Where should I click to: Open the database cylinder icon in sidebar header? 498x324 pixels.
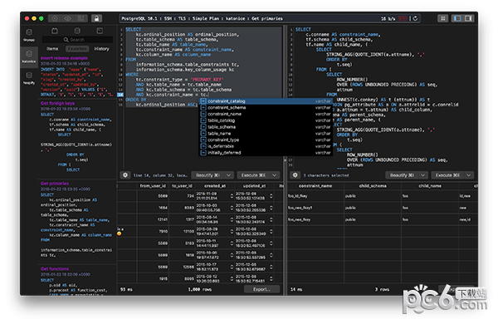[77, 31]
